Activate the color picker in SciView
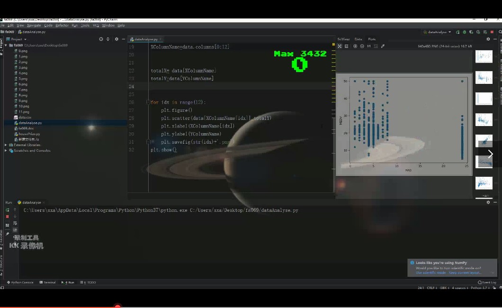The image size is (502, 308). click(383, 46)
